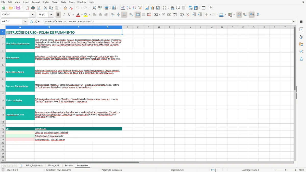Enable AutoFilter funnel icon

click(140, 8)
